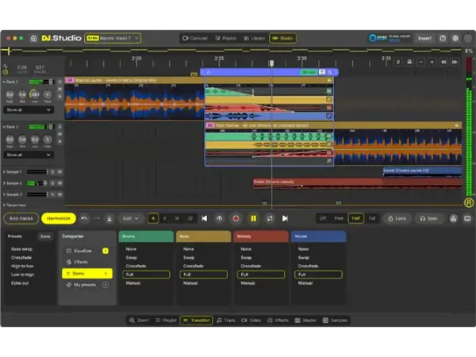Click Melody stem icon on Deck 1
476x357 pixels.
pos(329,107)
